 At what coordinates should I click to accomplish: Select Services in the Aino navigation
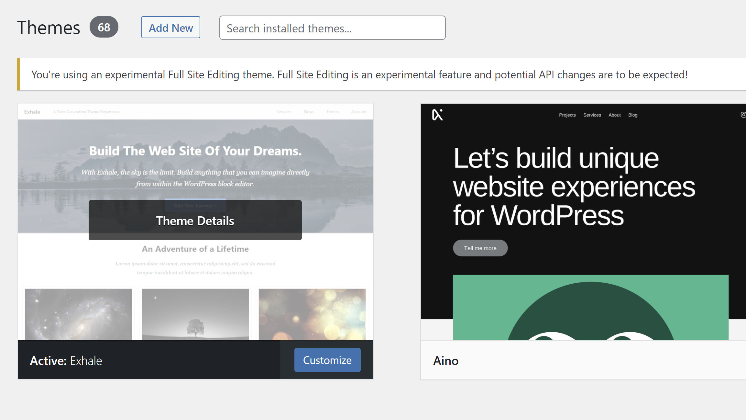point(592,115)
